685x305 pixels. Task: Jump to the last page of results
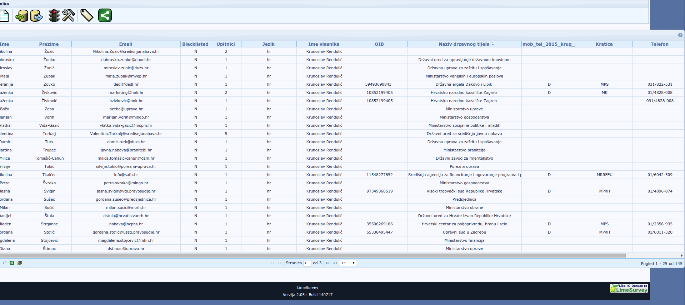click(x=335, y=263)
